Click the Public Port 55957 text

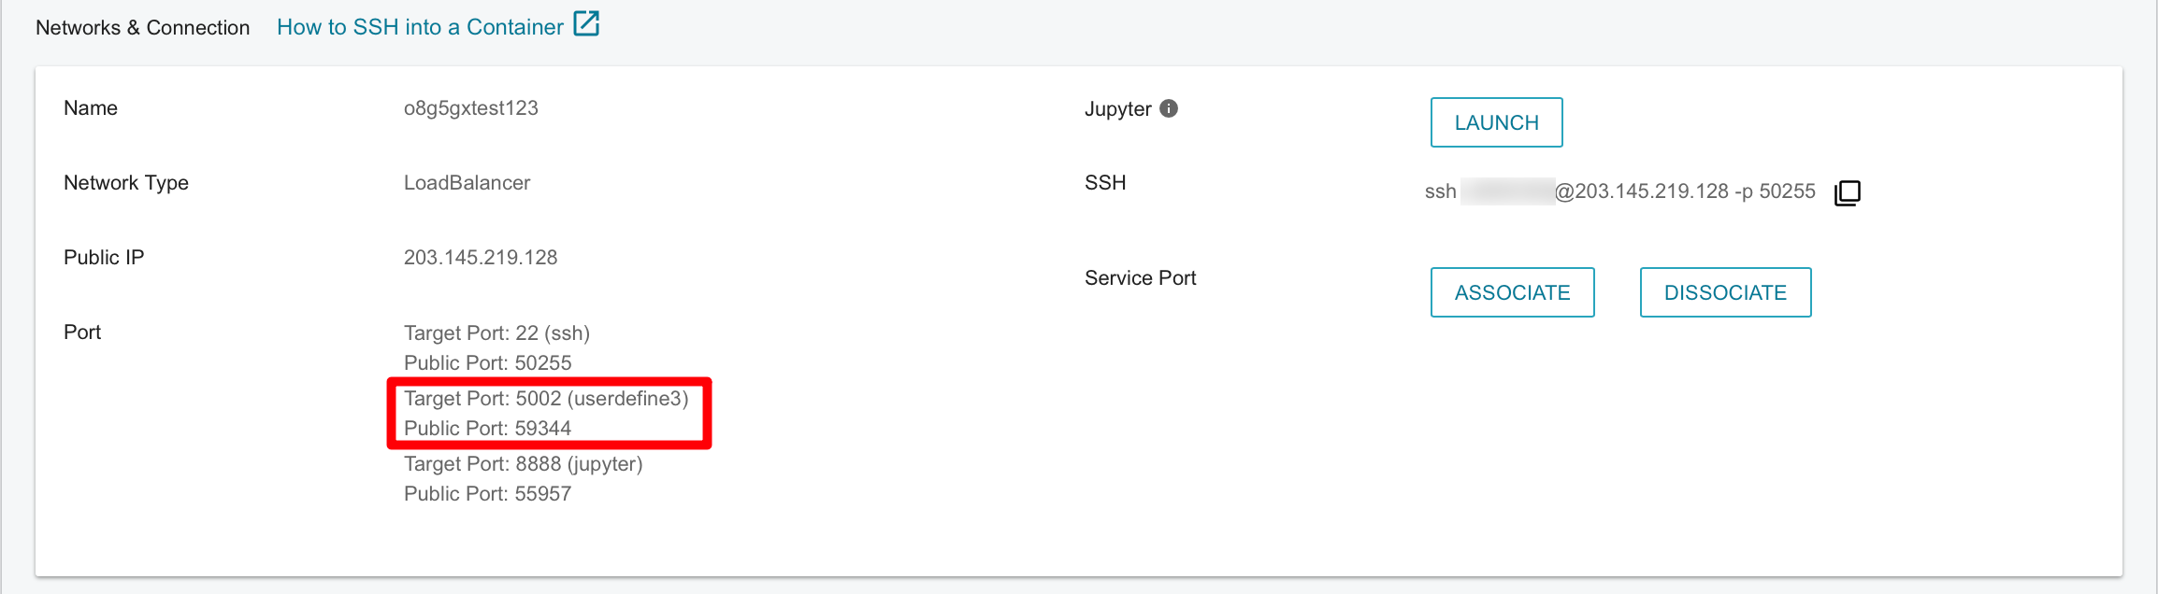coord(487,494)
